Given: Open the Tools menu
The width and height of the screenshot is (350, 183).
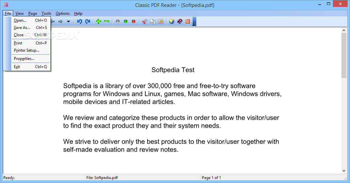Looking at the screenshot, I should coord(46,13).
